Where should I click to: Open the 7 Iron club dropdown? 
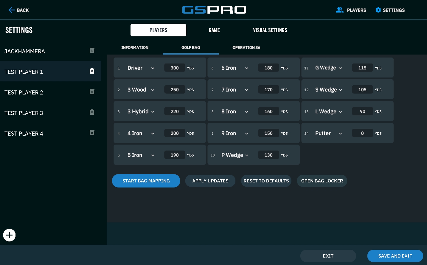tap(246, 90)
